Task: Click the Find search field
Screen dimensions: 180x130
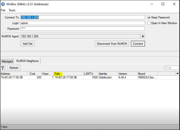Action: click(x=172, y=68)
